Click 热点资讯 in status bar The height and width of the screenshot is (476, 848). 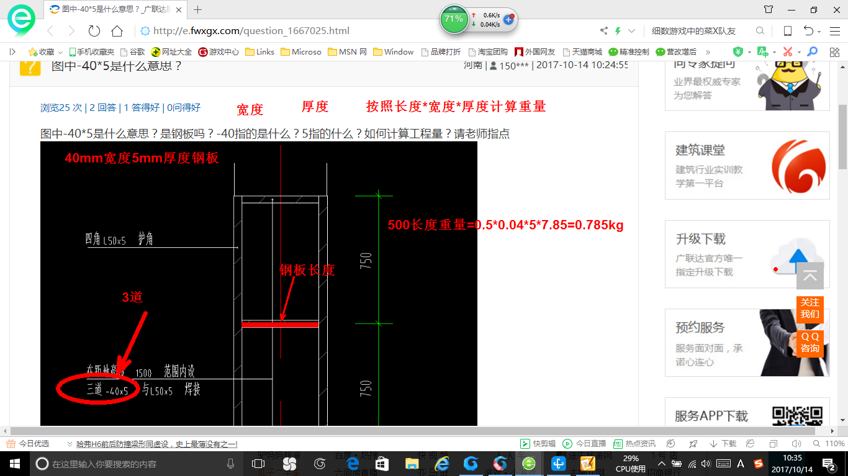click(x=634, y=444)
